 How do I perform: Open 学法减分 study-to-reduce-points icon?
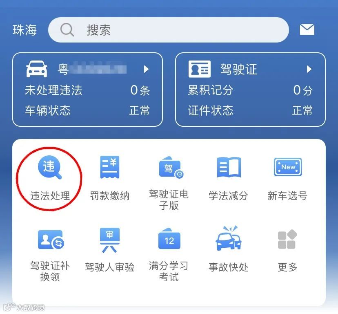[x=229, y=167]
